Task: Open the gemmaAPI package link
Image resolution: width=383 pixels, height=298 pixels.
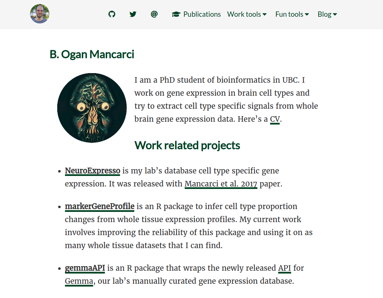Action: 85,268
